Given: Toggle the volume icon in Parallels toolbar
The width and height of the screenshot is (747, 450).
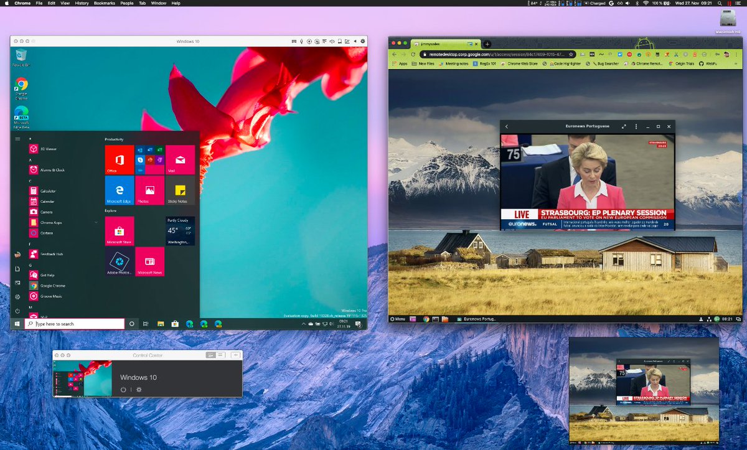Looking at the screenshot, I should point(331,41).
